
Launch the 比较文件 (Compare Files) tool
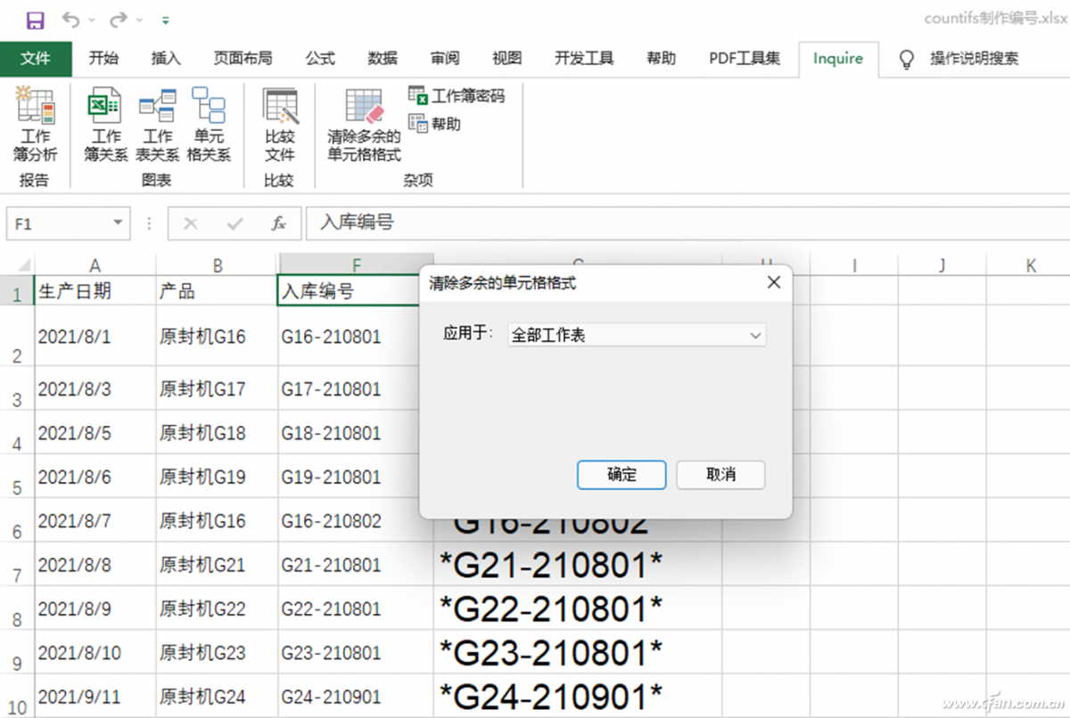point(279,125)
